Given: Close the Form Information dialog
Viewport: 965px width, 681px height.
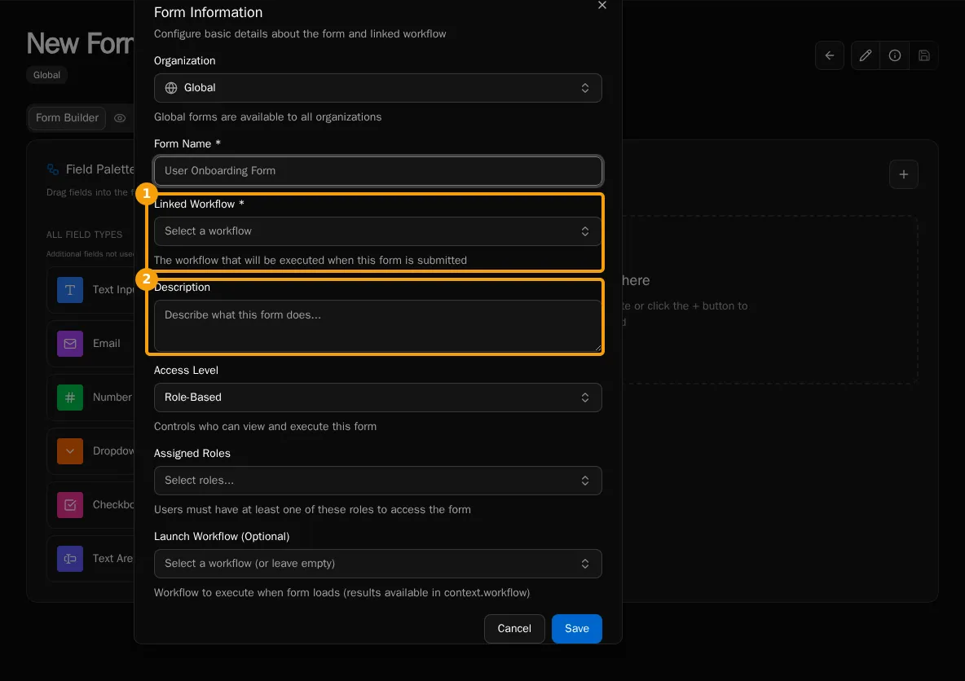Looking at the screenshot, I should click(x=601, y=6).
